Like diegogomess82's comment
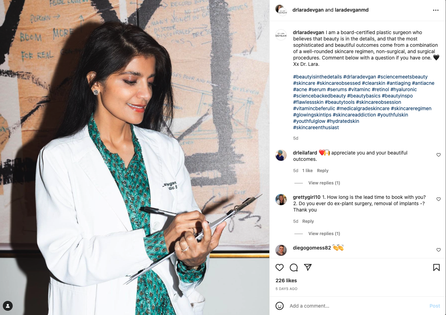Screen dimensions: 446x315 click(439, 250)
